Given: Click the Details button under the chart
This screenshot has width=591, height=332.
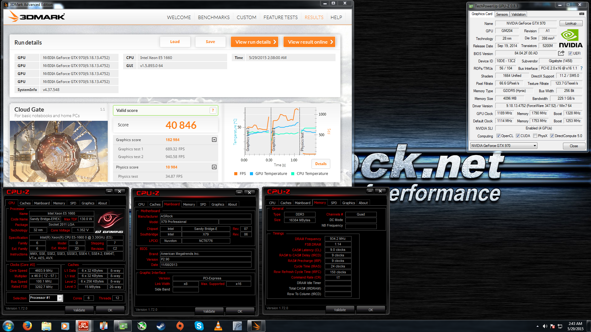Looking at the screenshot, I should (321, 164).
